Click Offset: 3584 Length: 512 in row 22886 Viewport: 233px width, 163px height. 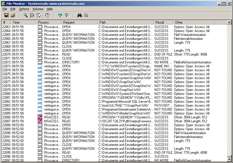(190, 117)
